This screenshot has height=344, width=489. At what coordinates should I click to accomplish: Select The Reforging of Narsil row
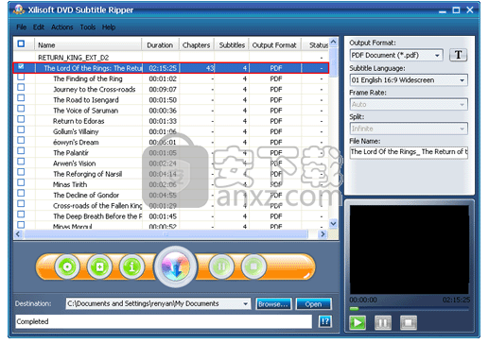[x=171, y=174]
